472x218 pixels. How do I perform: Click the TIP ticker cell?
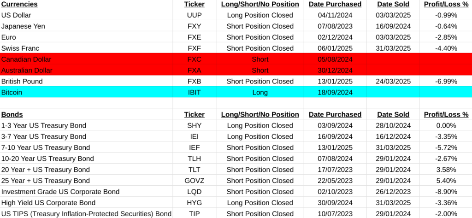tap(194, 214)
